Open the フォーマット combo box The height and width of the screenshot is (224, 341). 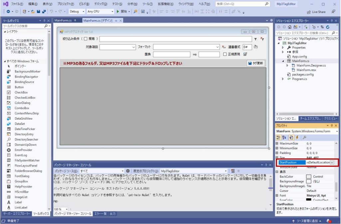click(x=186, y=47)
